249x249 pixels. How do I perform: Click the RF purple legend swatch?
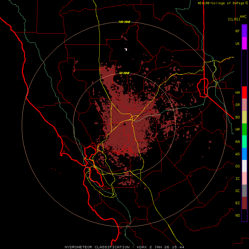tap(244, 31)
